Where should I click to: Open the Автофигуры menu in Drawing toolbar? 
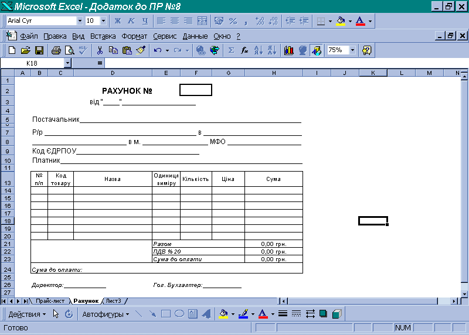(106, 315)
